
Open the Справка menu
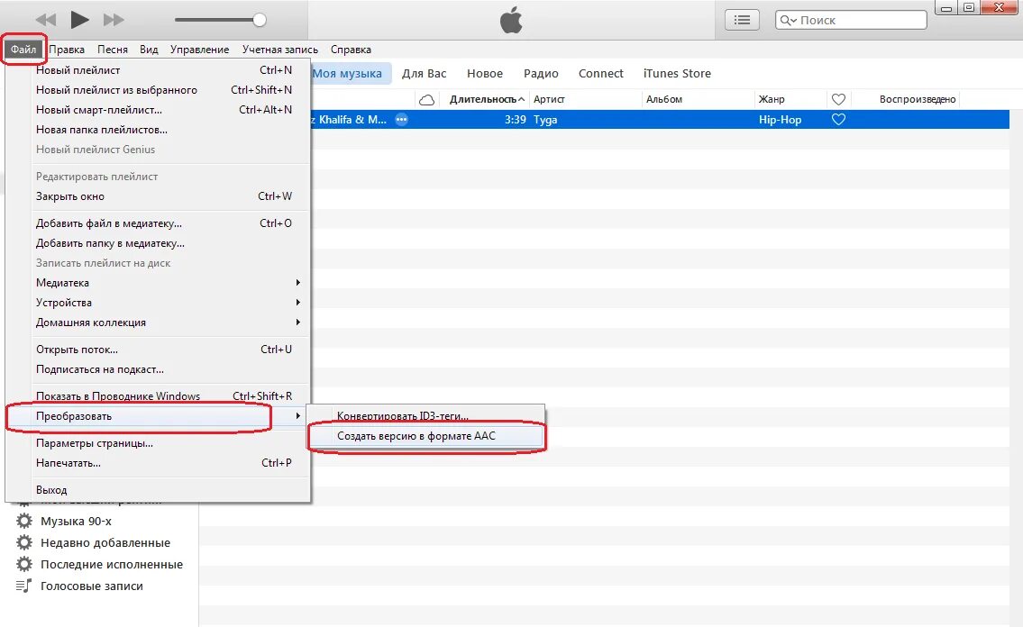tap(351, 50)
